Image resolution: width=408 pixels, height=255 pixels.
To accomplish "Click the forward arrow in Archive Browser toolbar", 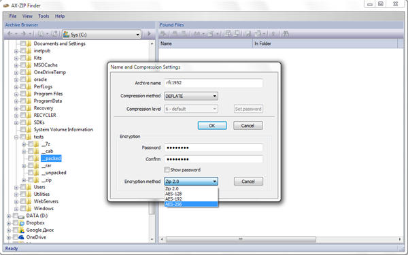I will click(x=23, y=34).
